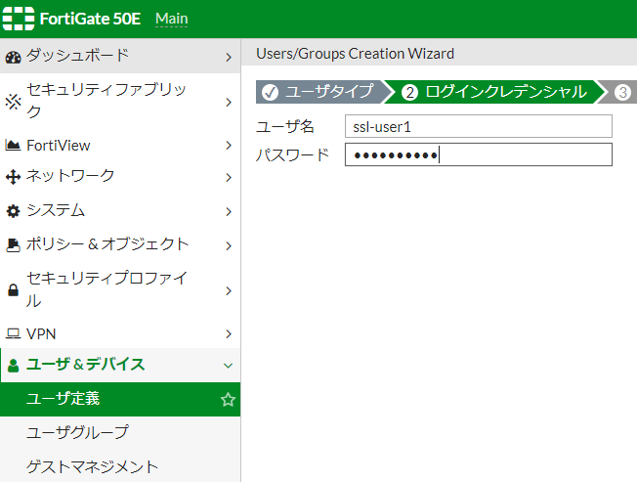Jump to wizard step 3
The height and width of the screenshot is (482, 637).
pos(619,92)
